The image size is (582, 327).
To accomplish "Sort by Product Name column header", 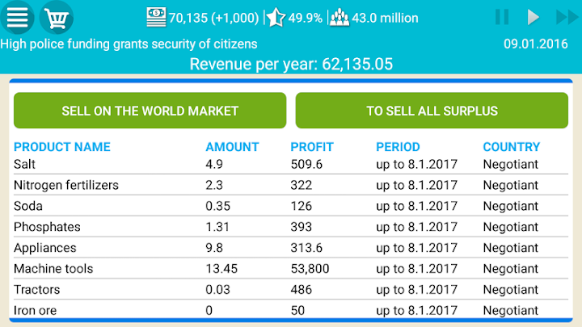I will click(x=62, y=147).
